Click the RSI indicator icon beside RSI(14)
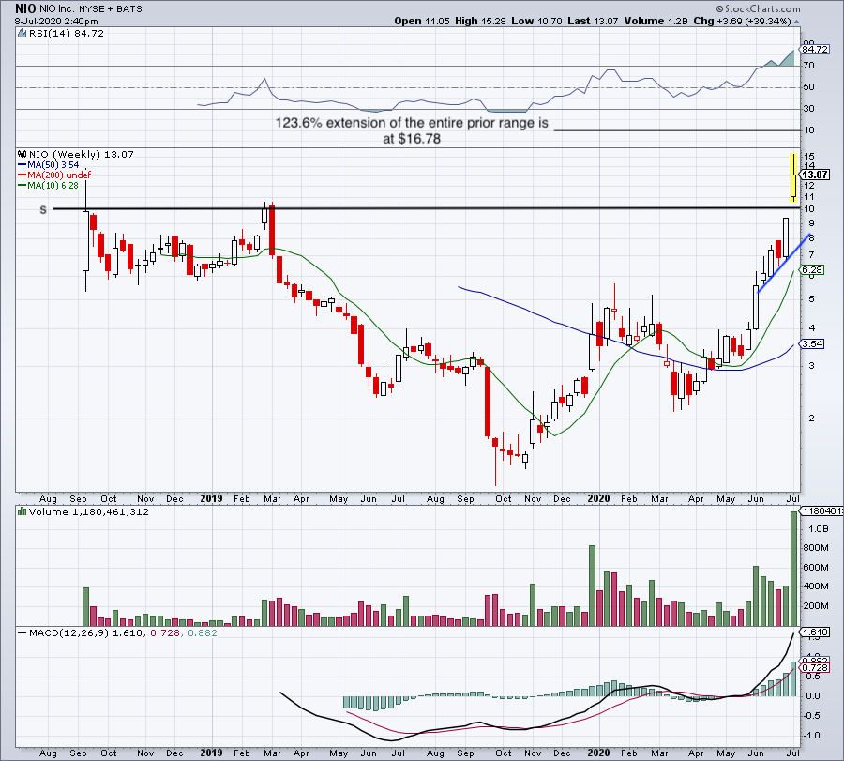 [22, 34]
